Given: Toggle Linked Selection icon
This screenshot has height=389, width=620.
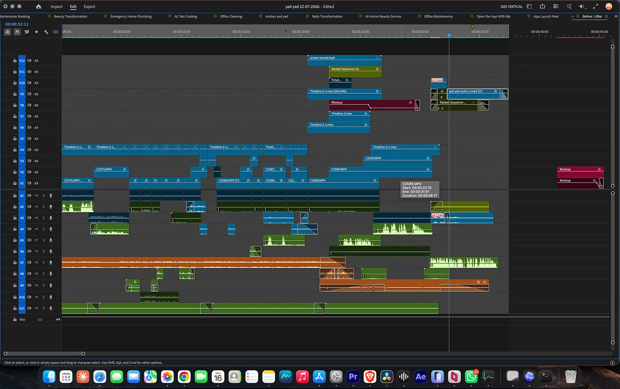Looking at the screenshot, I should [27, 32].
